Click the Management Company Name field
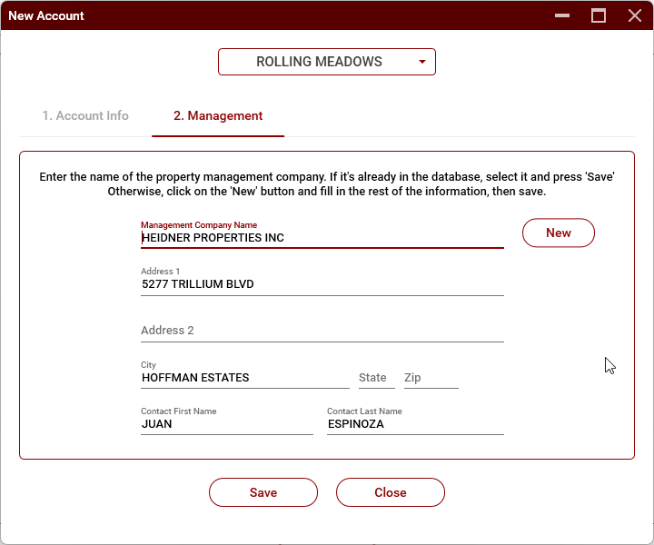The image size is (654, 545). (x=322, y=238)
